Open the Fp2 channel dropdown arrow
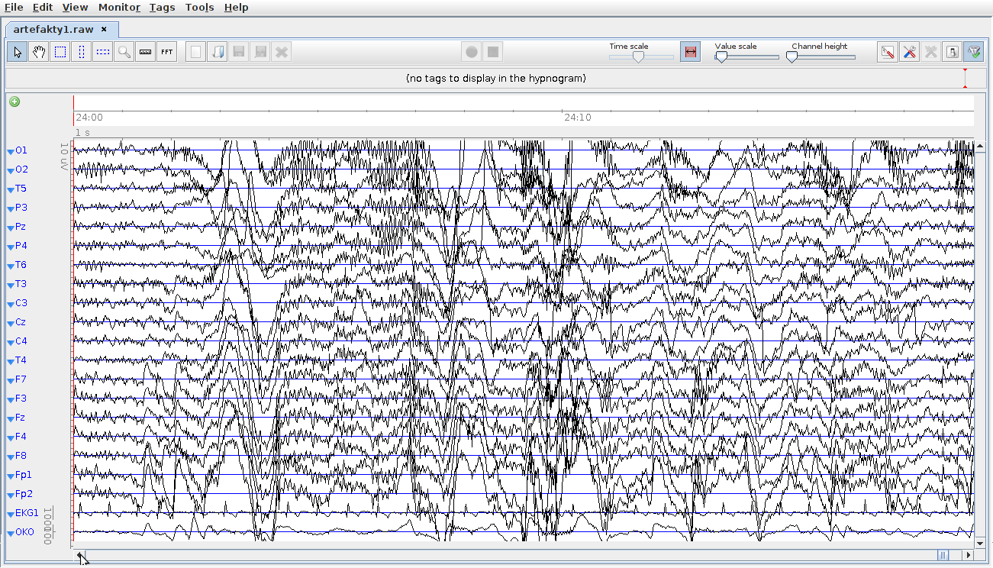The width and height of the screenshot is (993, 568). [11, 495]
